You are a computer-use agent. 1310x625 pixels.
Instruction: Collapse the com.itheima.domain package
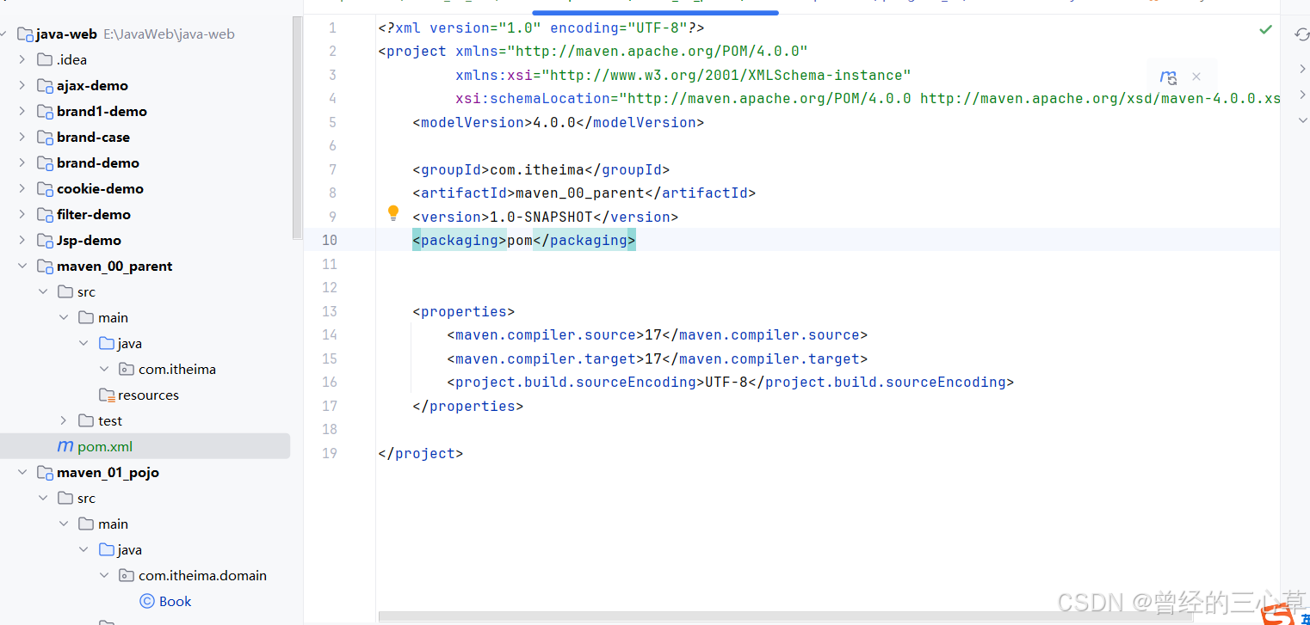point(104,575)
